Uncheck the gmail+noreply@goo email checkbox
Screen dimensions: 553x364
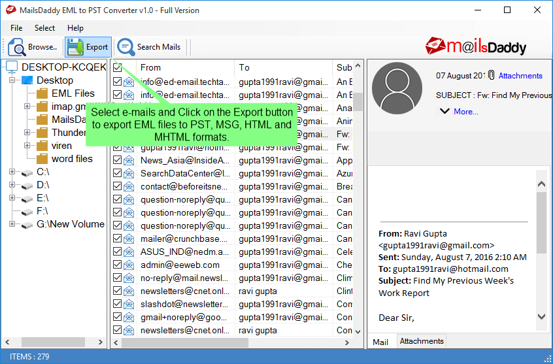click(118, 317)
